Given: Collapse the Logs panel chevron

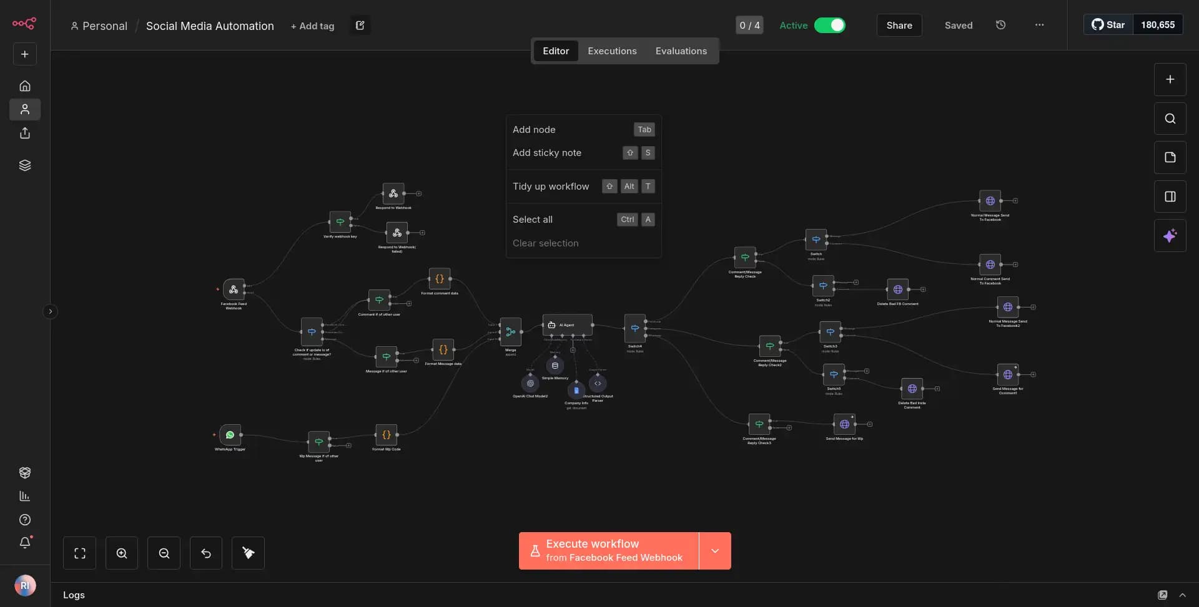Looking at the screenshot, I should pos(1183,595).
